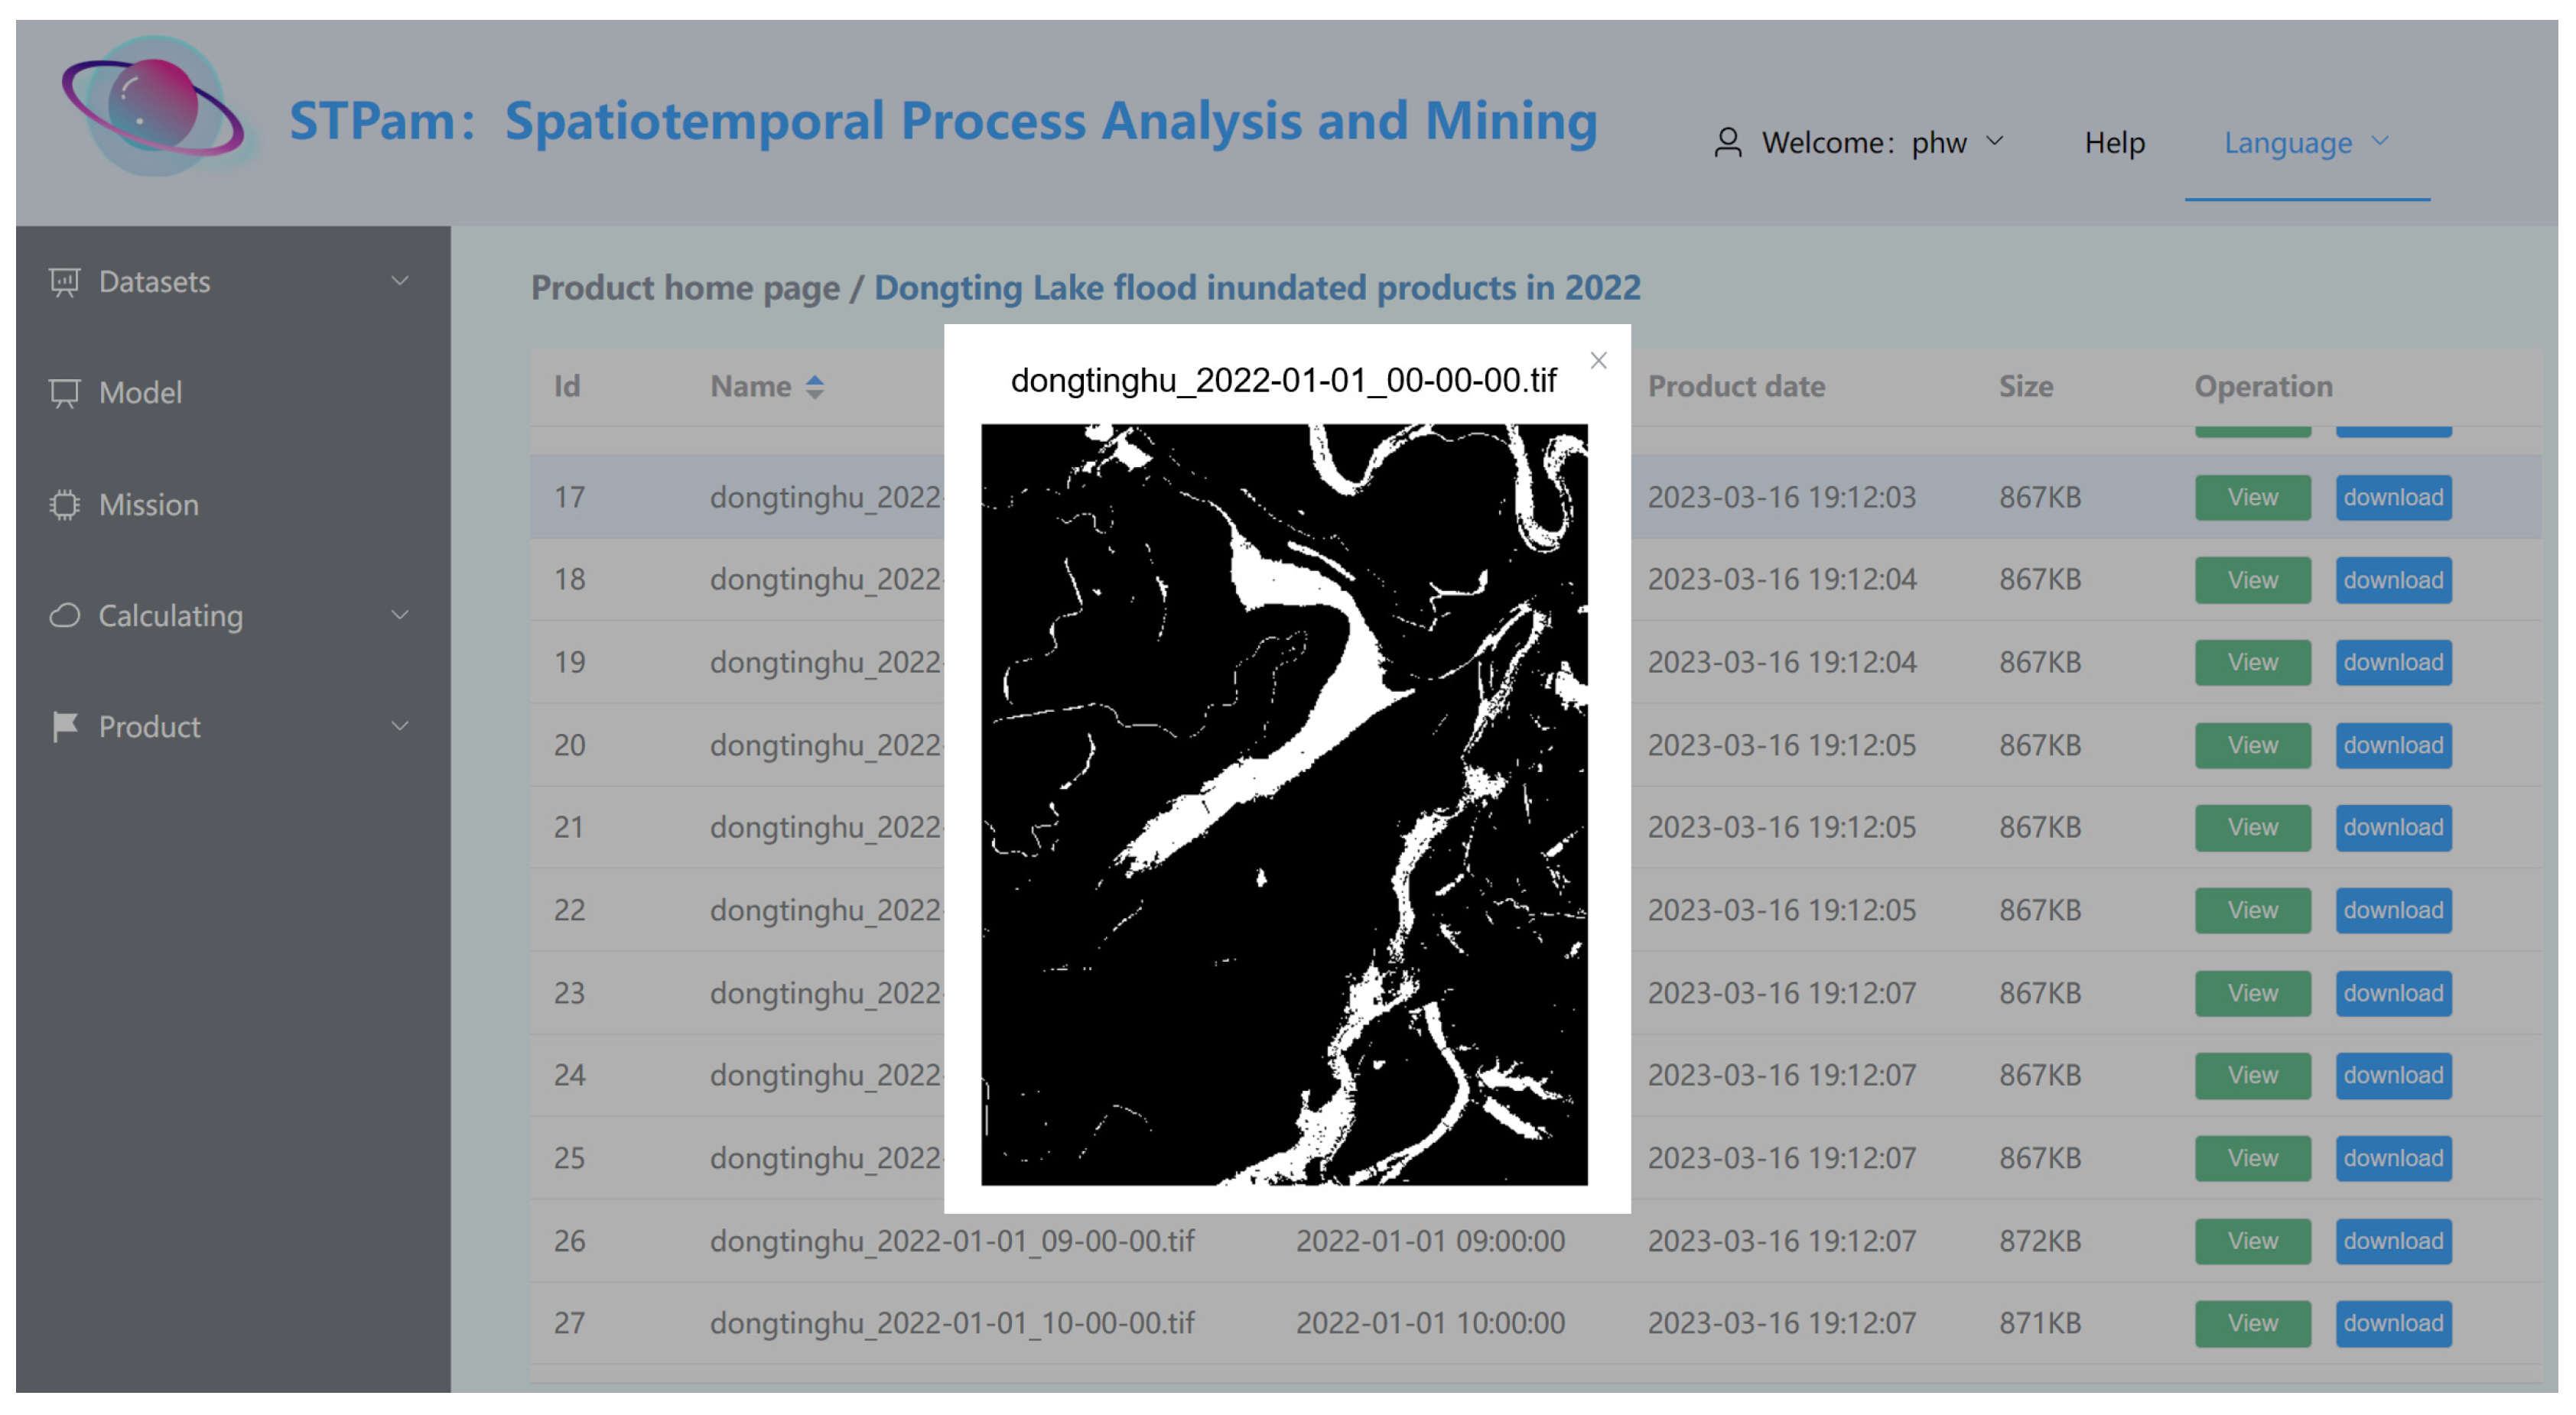
Task: Open Mission in the sidebar
Action: pos(148,505)
